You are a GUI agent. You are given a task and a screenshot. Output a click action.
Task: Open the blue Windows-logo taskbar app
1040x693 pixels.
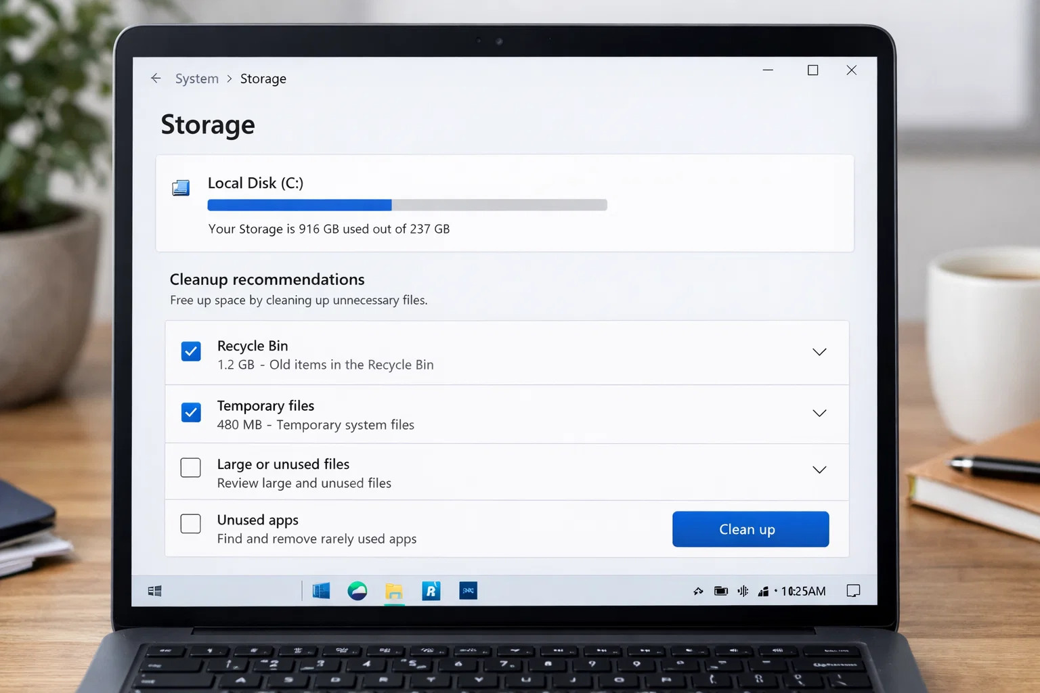tap(321, 591)
